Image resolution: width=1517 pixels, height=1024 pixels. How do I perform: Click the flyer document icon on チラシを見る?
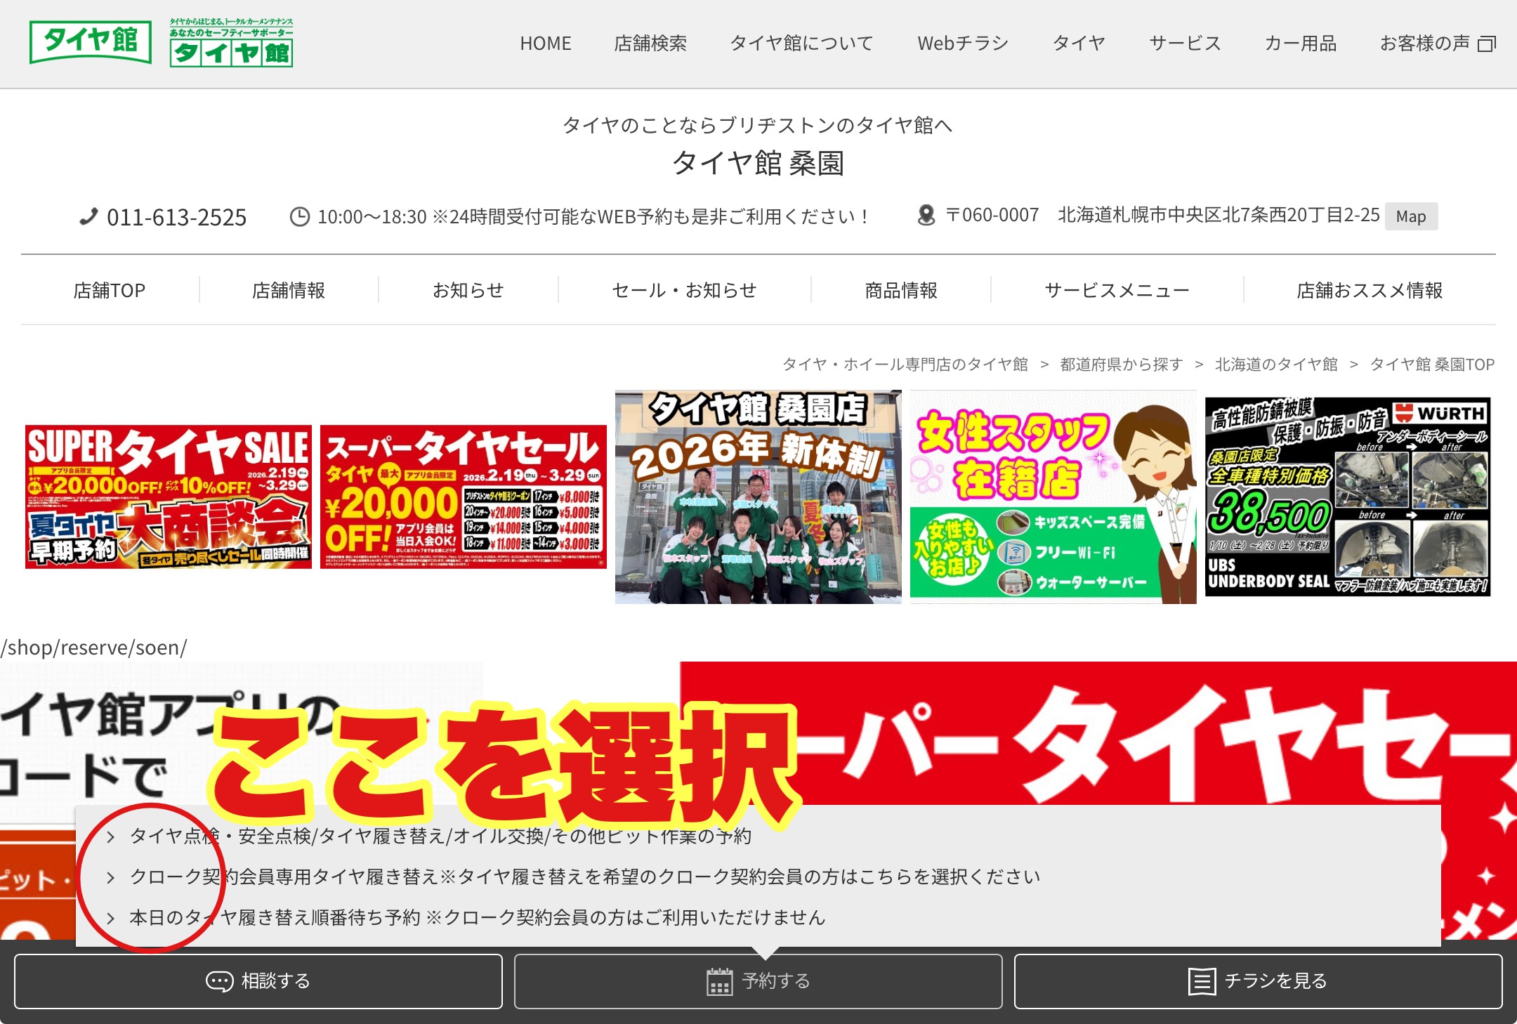pos(1201,981)
